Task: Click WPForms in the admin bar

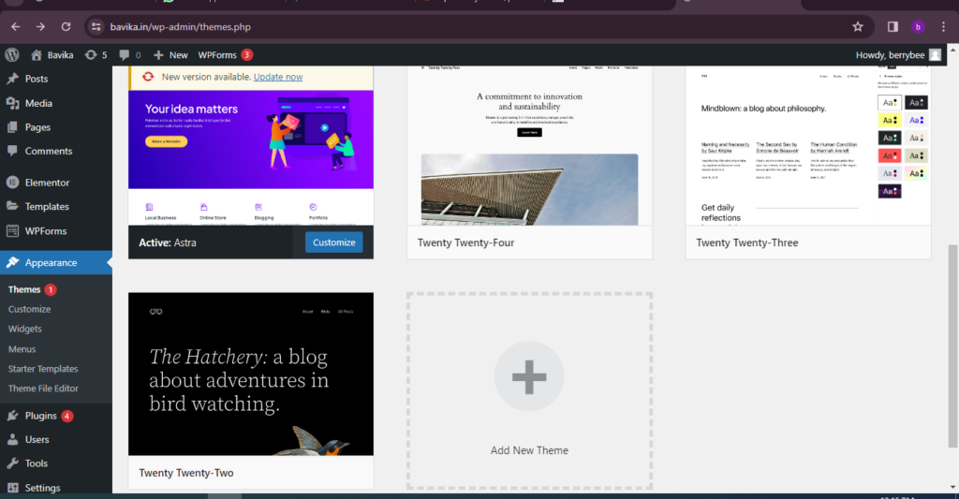Action: click(217, 55)
